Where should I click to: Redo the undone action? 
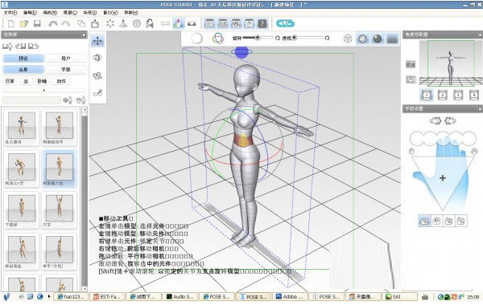[x=66, y=23]
